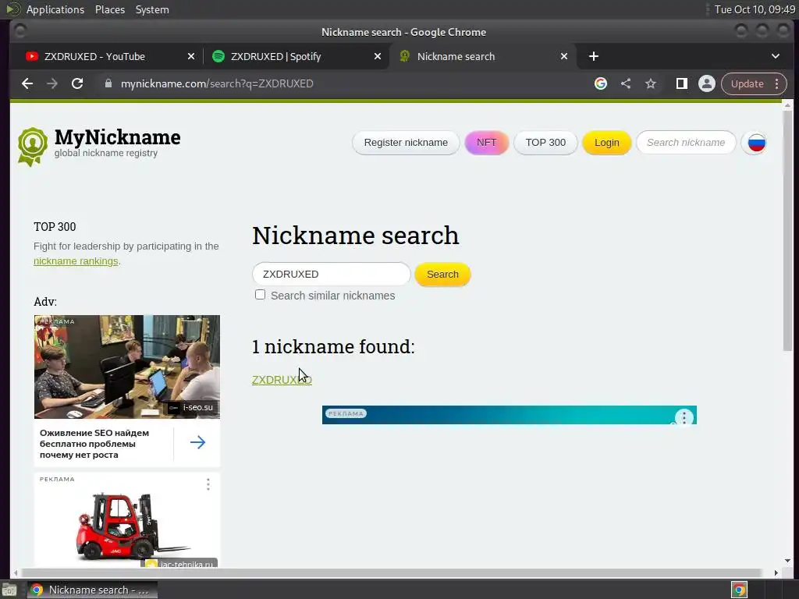Click the yellow Login button
799x599 pixels.
[x=607, y=143]
